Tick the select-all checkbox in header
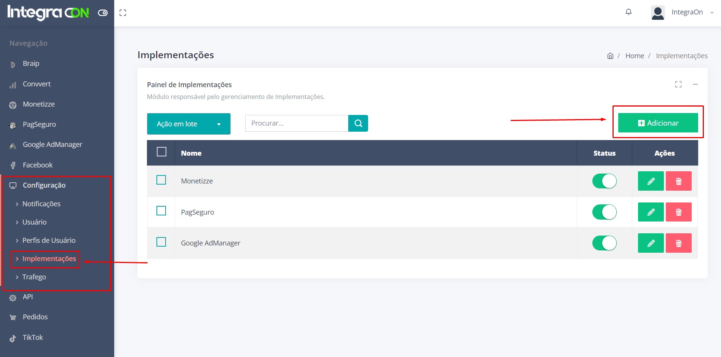 click(x=161, y=152)
